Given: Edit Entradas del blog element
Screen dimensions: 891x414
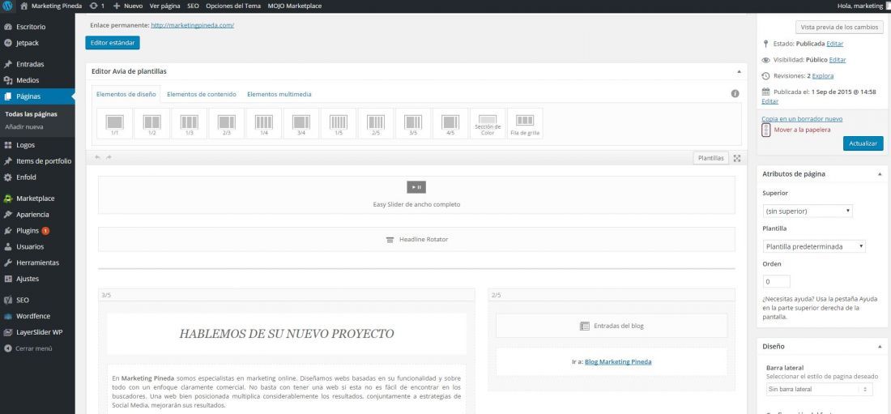Looking at the screenshot, I should pos(612,326).
